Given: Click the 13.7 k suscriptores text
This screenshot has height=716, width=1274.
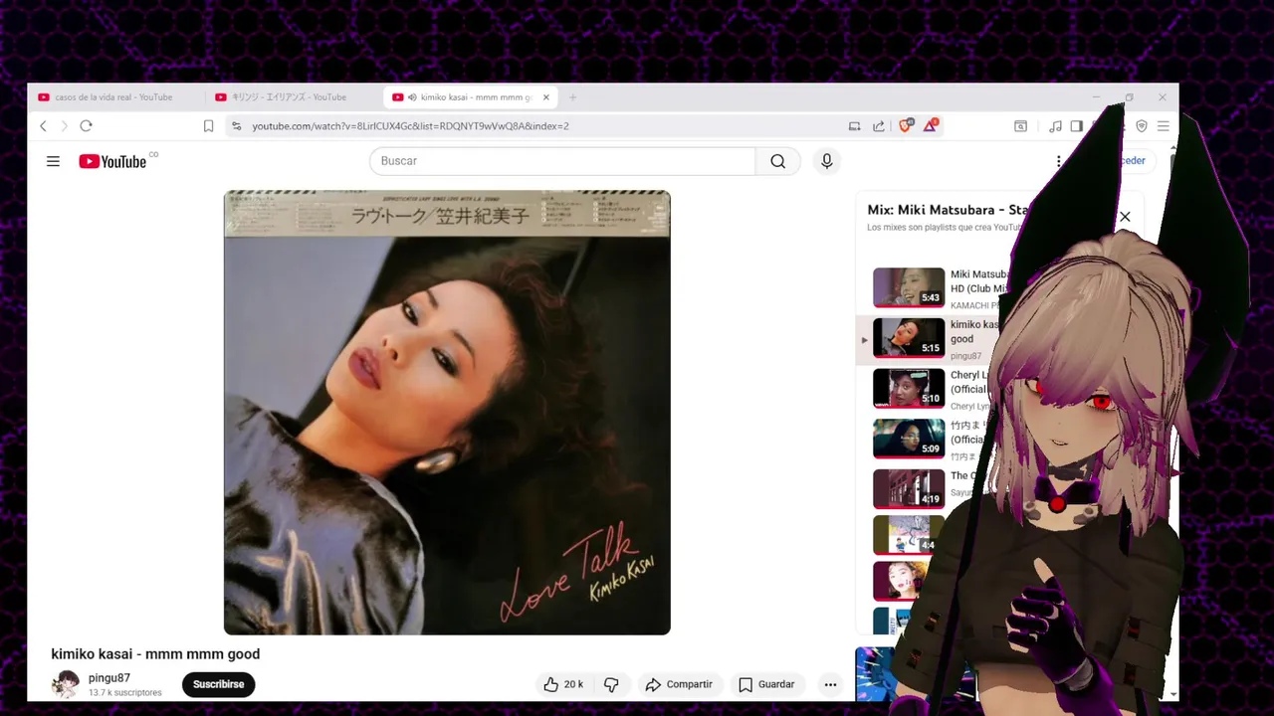Looking at the screenshot, I should point(124,692).
